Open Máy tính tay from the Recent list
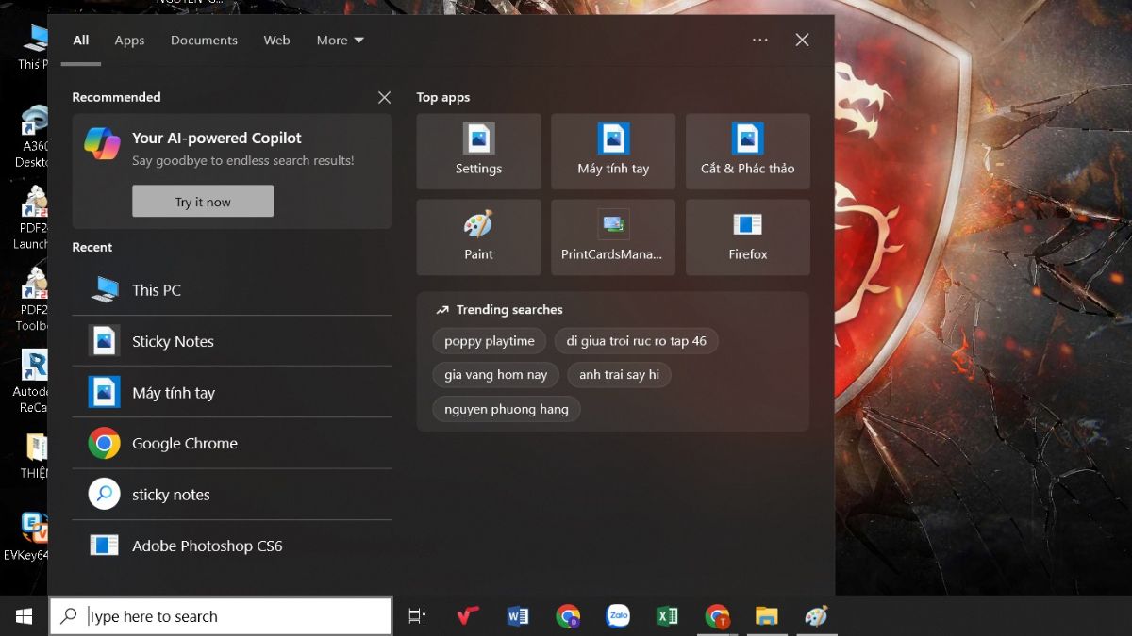This screenshot has width=1132, height=636. click(232, 392)
